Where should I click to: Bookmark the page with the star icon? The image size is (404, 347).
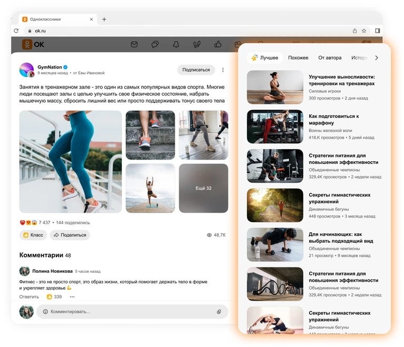point(364,31)
